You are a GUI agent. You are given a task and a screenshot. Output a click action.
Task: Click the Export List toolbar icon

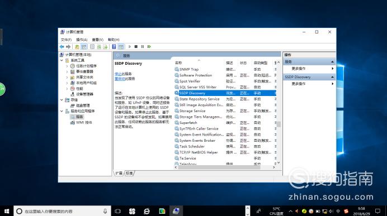coord(105,46)
